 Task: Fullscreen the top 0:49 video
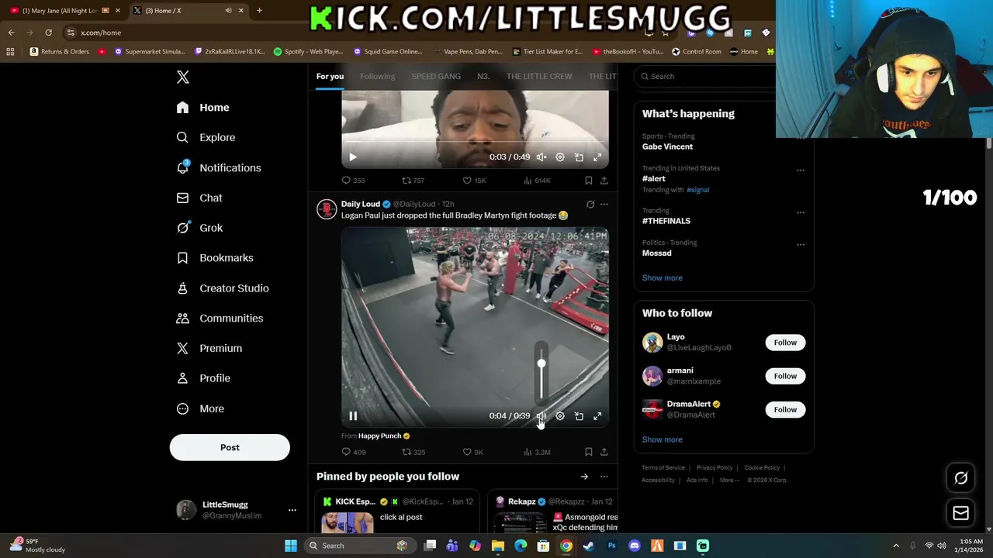[597, 157]
